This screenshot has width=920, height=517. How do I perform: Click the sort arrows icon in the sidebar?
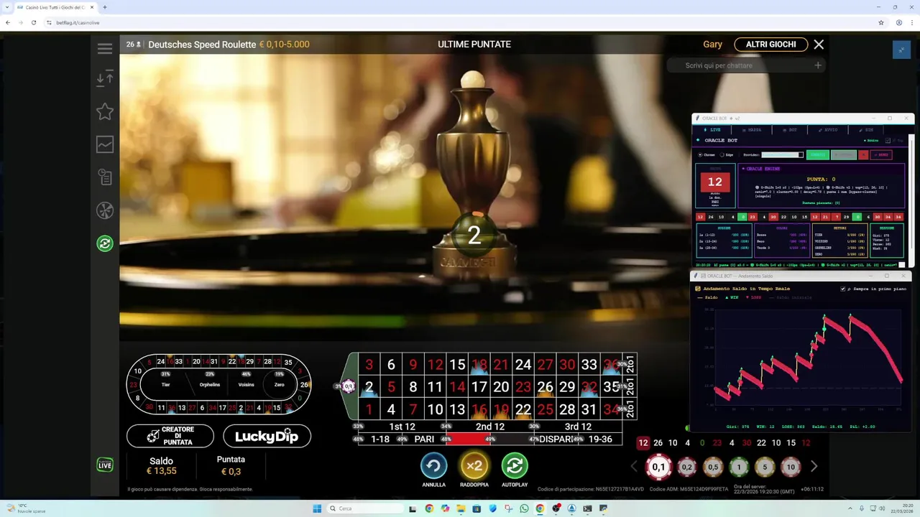[x=105, y=79]
